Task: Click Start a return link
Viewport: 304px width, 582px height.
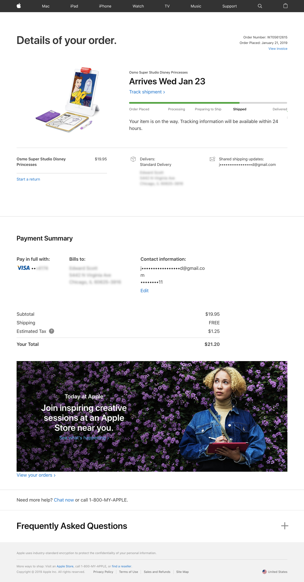Action: [x=28, y=179]
